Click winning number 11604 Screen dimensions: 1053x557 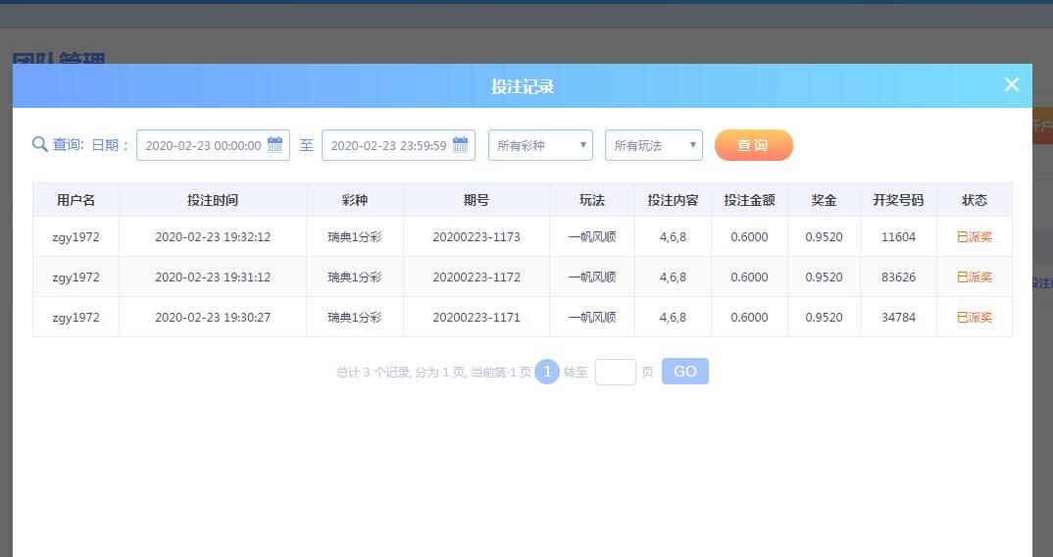(x=898, y=237)
